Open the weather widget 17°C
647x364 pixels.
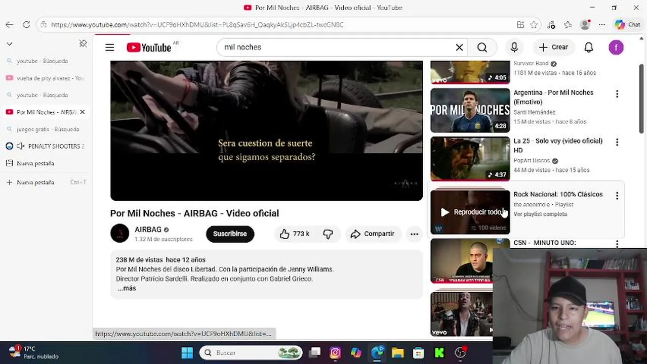point(33,352)
